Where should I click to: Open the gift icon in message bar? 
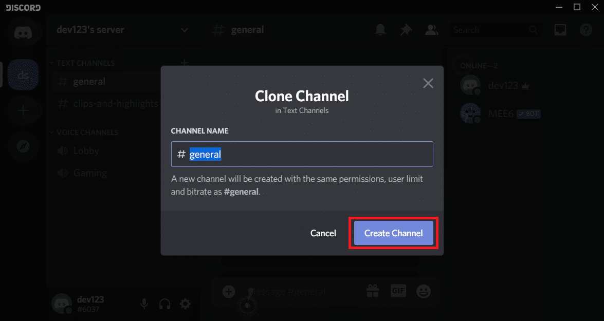[x=372, y=291]
